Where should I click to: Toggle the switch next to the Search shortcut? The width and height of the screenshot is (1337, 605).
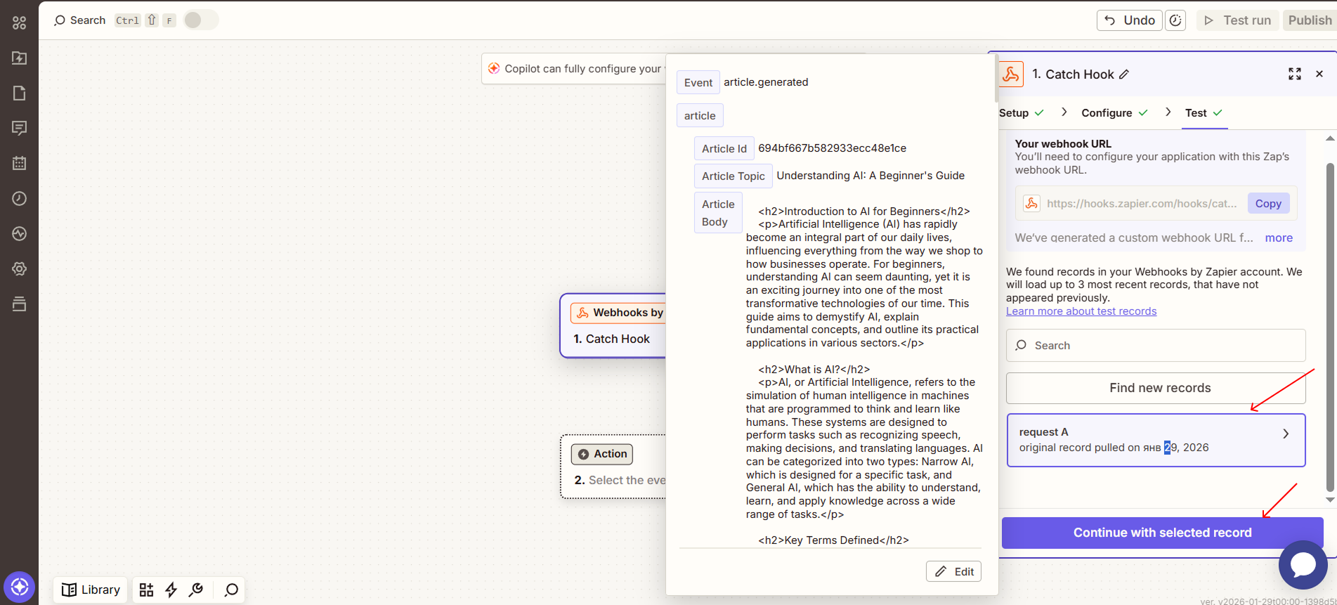200,20
